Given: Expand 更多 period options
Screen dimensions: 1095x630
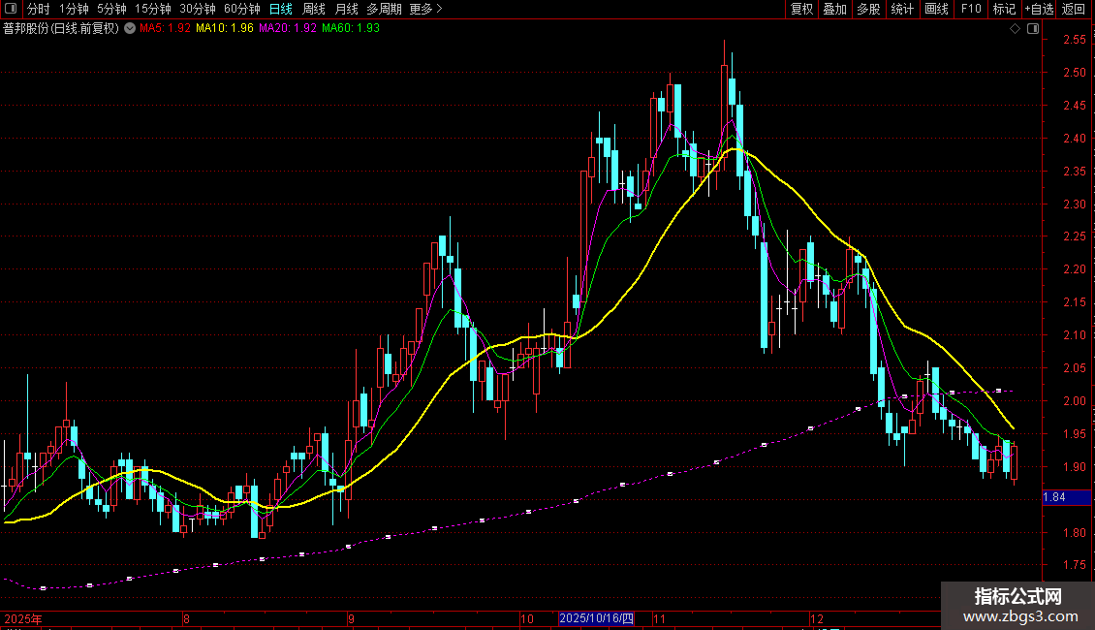Looking at the screenshot, I should click(425, 9).
